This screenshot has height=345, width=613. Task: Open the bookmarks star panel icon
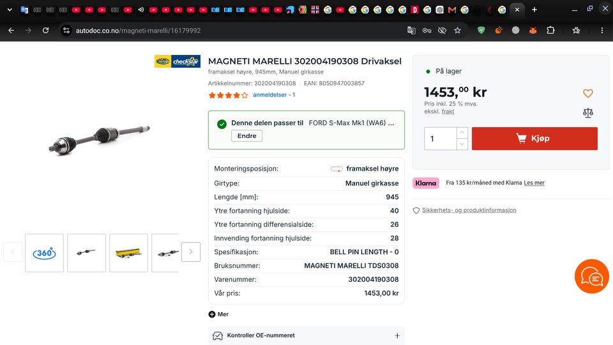[576, 30]
